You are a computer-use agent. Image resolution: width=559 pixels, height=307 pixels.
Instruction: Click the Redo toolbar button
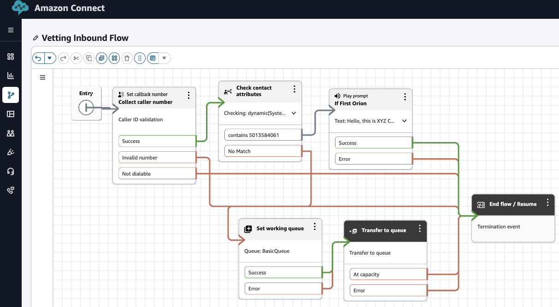pyautogui.click(x=64, y=58)
